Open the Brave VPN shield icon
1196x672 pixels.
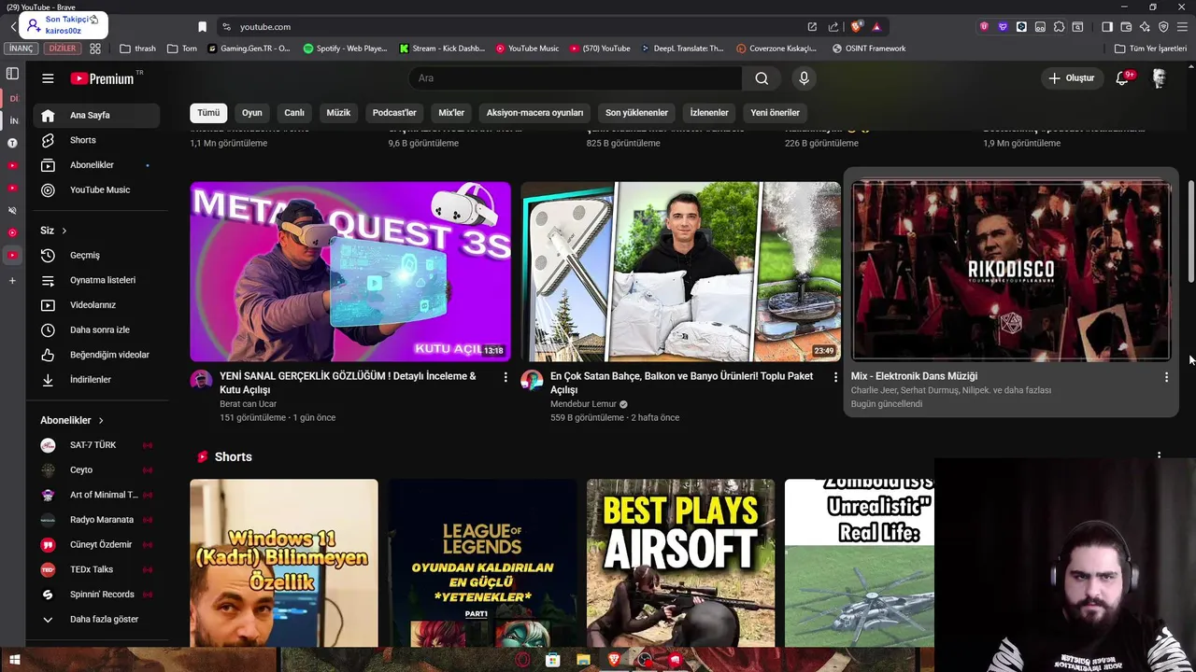pyautogui.click(x=1163, y=26)
